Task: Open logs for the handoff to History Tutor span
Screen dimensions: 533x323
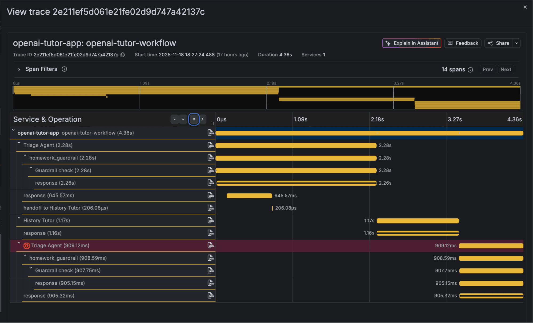Action: (x=211, y=208)
